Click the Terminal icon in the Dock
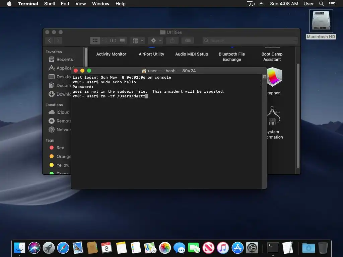This screenshot has width=343, height=257. click(x=273, y=248)
